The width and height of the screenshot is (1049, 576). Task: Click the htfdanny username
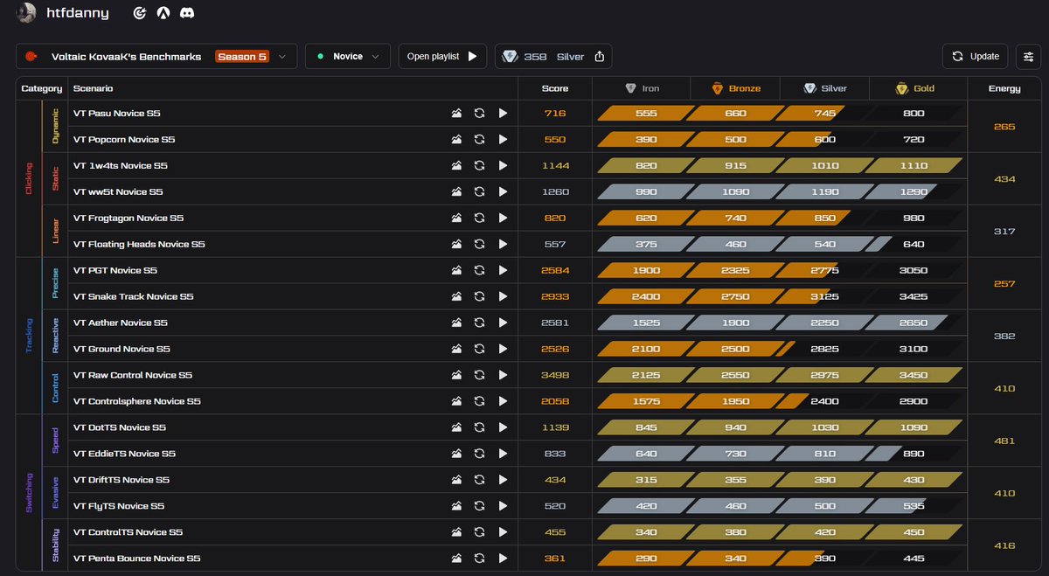(77, 13)
